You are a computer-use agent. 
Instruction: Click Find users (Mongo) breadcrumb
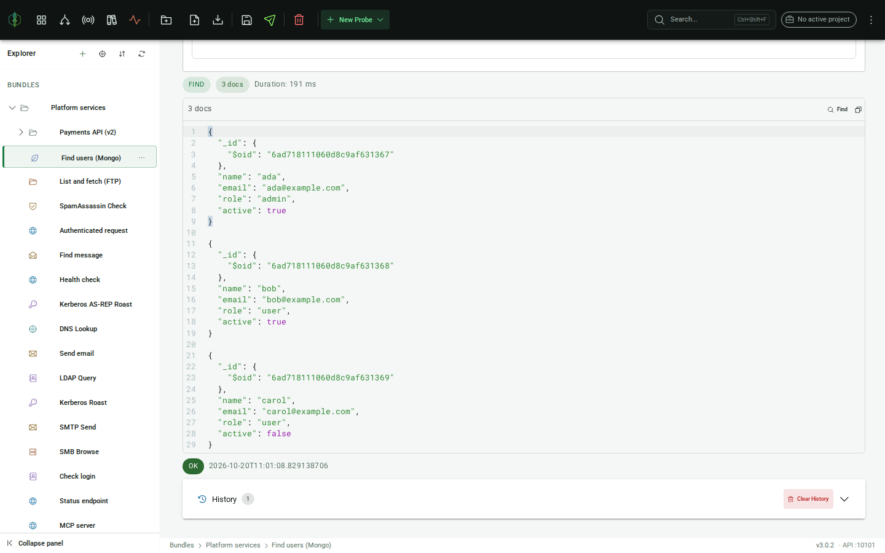(x=301, y=545)
